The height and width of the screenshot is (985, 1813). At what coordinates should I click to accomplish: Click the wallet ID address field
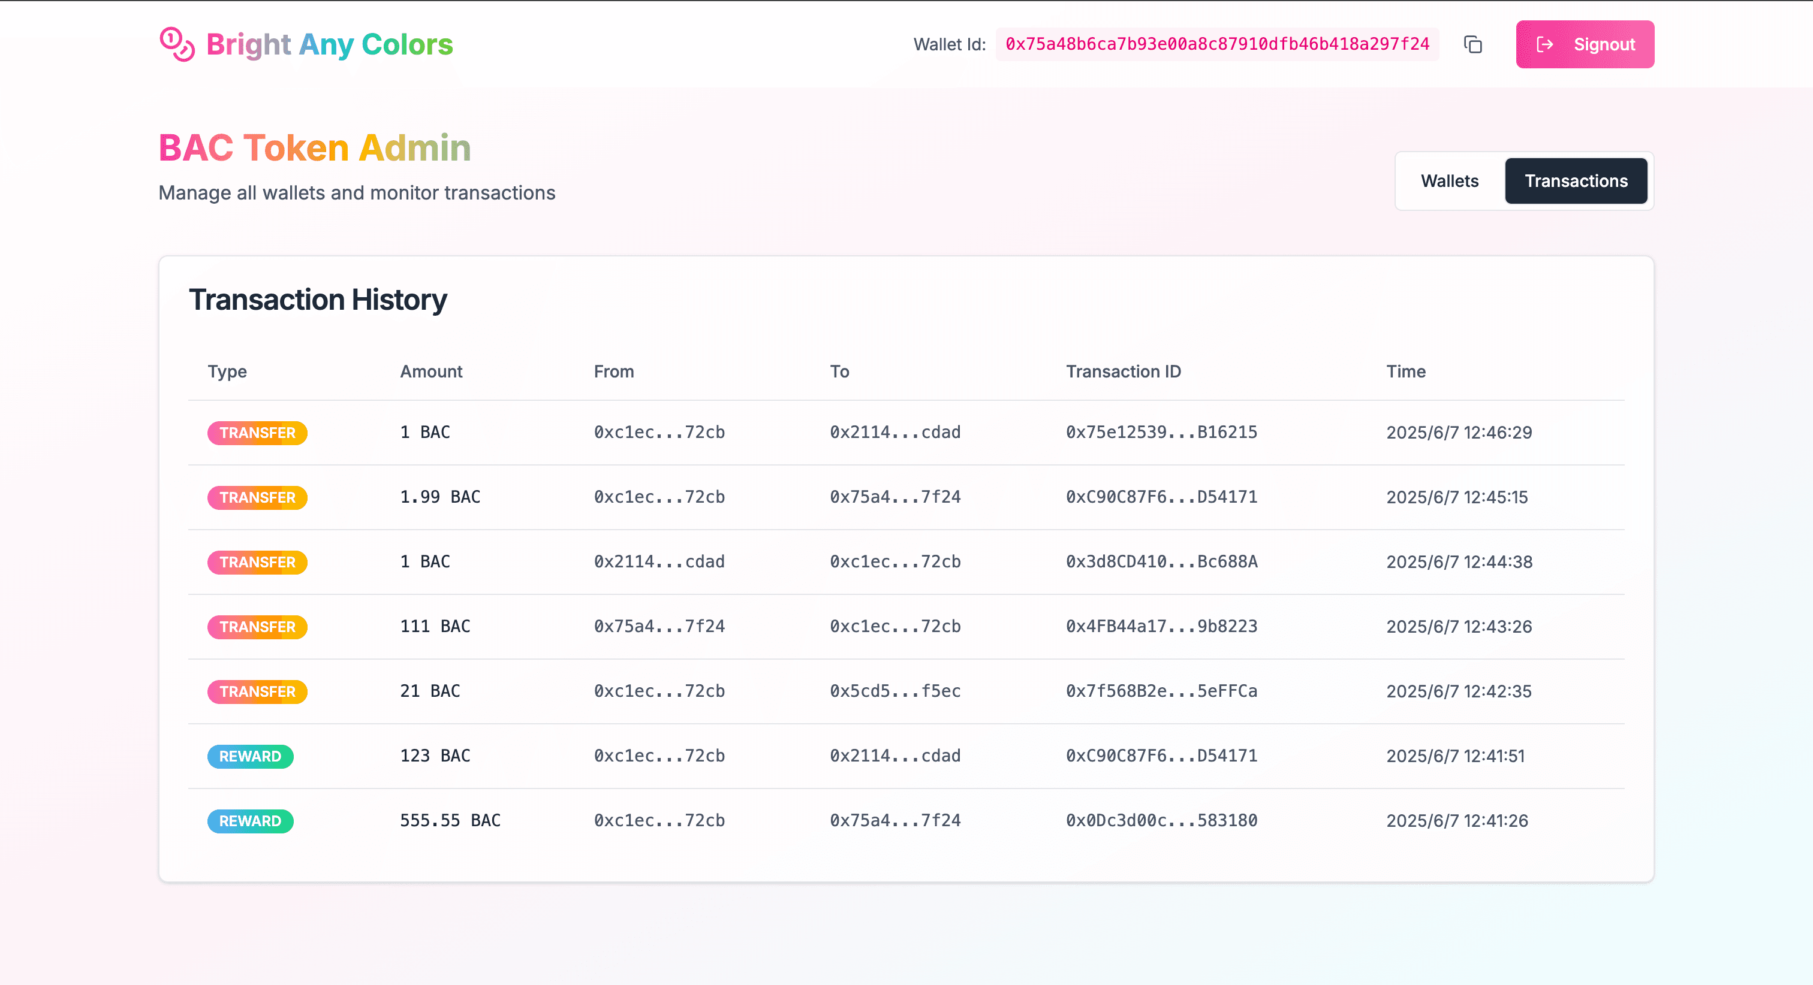tap(1216, 44)
